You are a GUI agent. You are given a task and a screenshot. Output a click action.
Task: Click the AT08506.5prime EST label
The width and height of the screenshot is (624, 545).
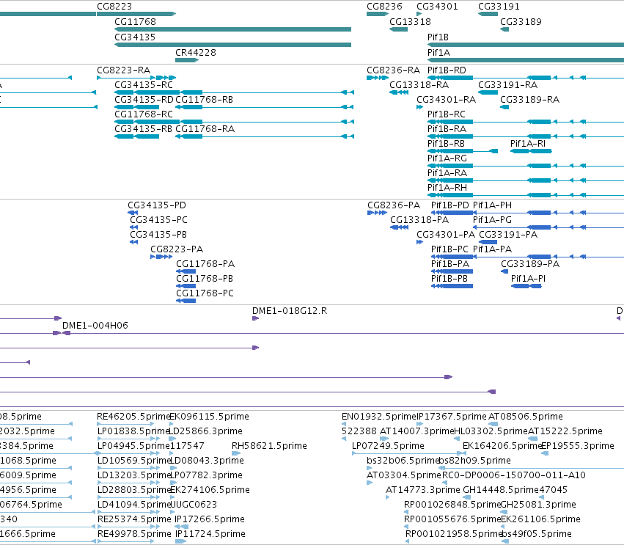[526, 417]
